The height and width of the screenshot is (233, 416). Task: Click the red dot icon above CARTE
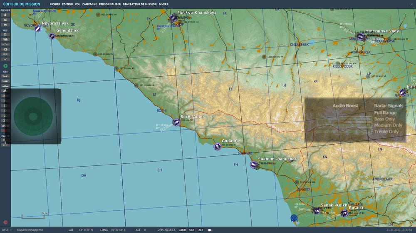coord(5,131)
